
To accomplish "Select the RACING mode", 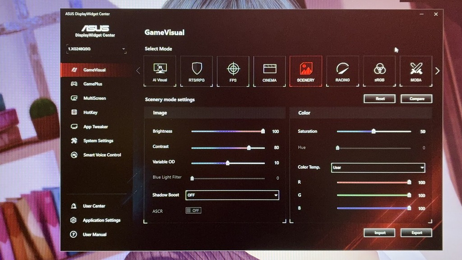I will 342,71.
